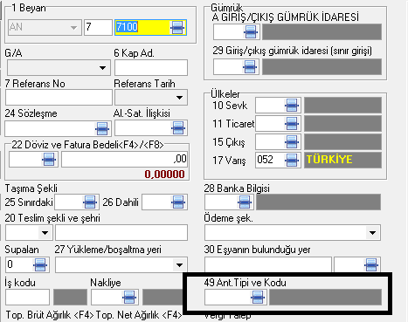
Task: Open lookup for 49 Ant.Tipi ve Kodu
Action: click(258, 297)
